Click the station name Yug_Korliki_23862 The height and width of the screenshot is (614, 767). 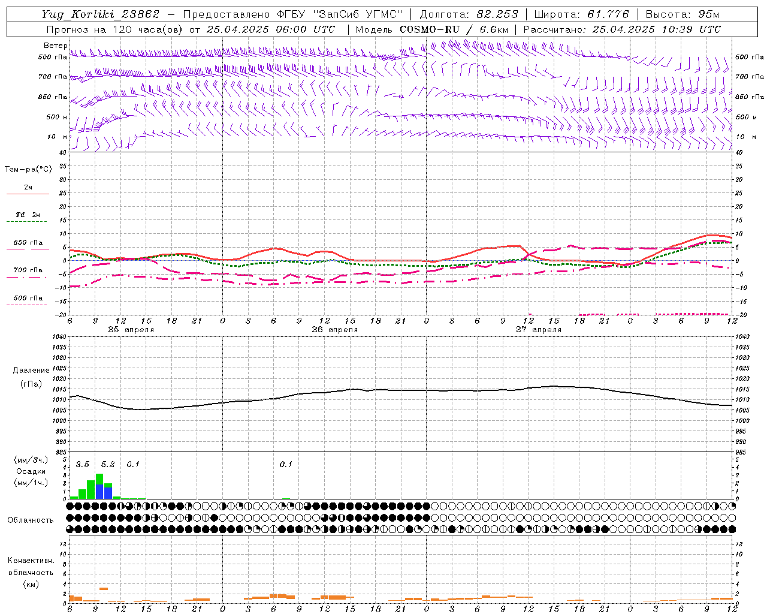[100, 14]
